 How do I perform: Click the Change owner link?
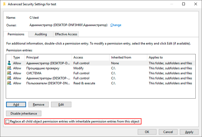pyautogui.click(x=116, y=25)
